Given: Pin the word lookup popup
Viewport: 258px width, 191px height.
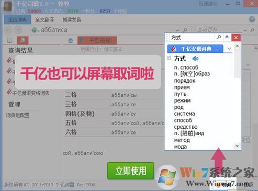Looking at the screenshot, I should (x=227, y=37).
